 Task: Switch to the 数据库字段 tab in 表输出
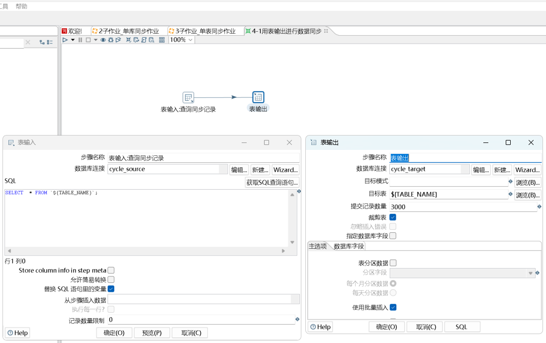click(x=349, y=246)
